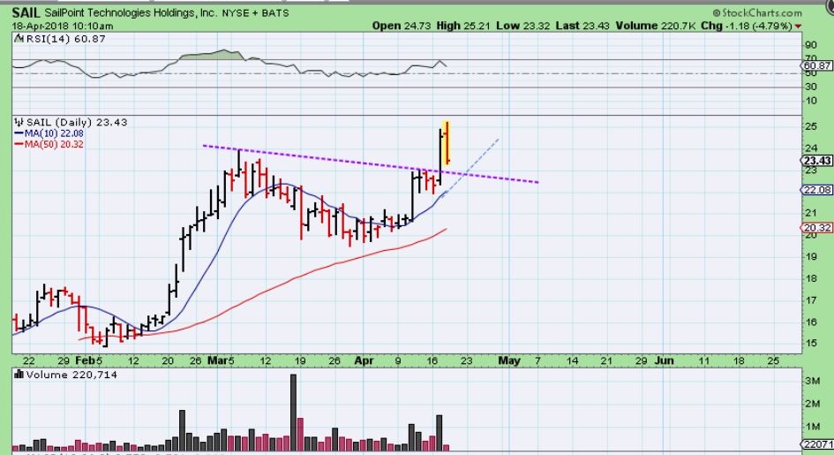Click the red MA(50) legend line marker
834x455 pixels.
[x=18, y=144]
